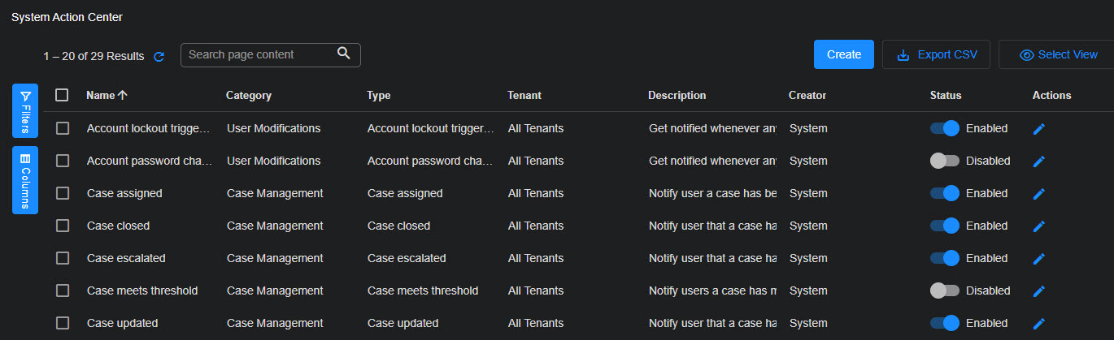Export results with Export CSV button

coord(936,54)
